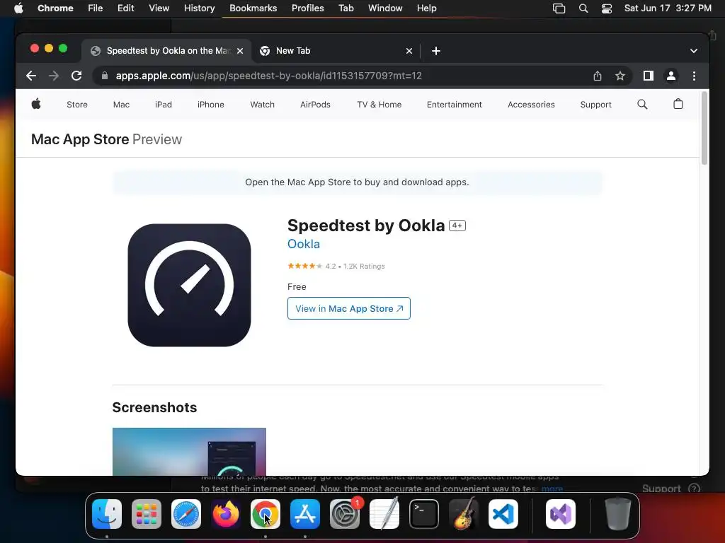Bookmark this page with star icon
The image size is (725, 543).
click(620, 76)
